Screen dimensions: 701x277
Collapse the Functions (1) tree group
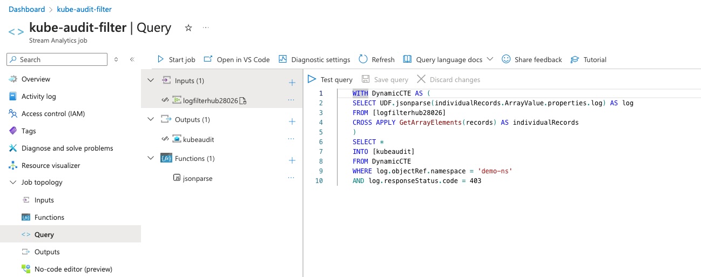pos(151,158)
